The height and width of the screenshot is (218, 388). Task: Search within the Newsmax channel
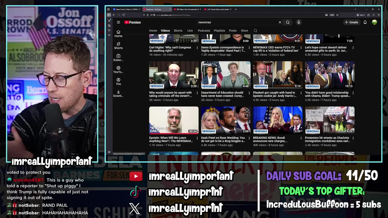point(255,31)
